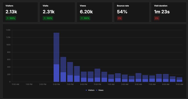Click the 1000 y-axis label

(9, 45)
